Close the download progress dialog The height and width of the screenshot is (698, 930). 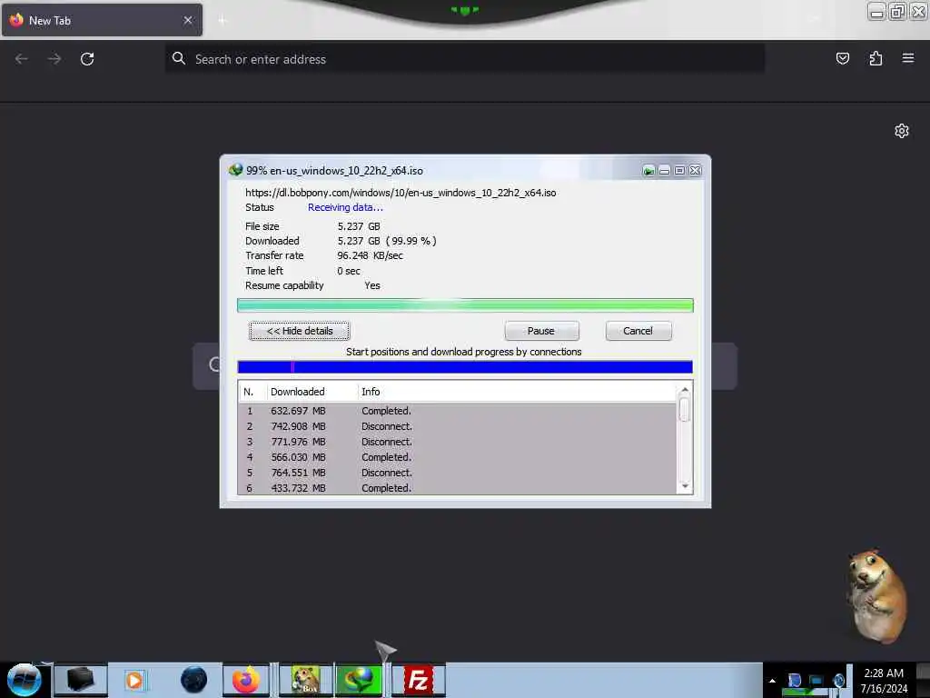tap(695, 171)
